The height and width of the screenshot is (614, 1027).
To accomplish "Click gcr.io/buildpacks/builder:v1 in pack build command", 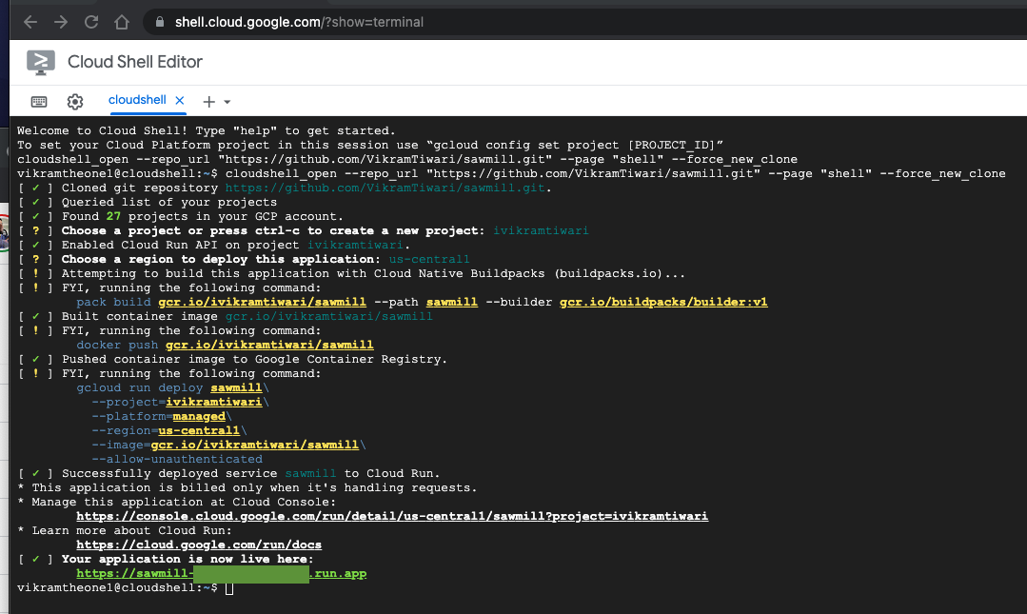I will 663,302.
